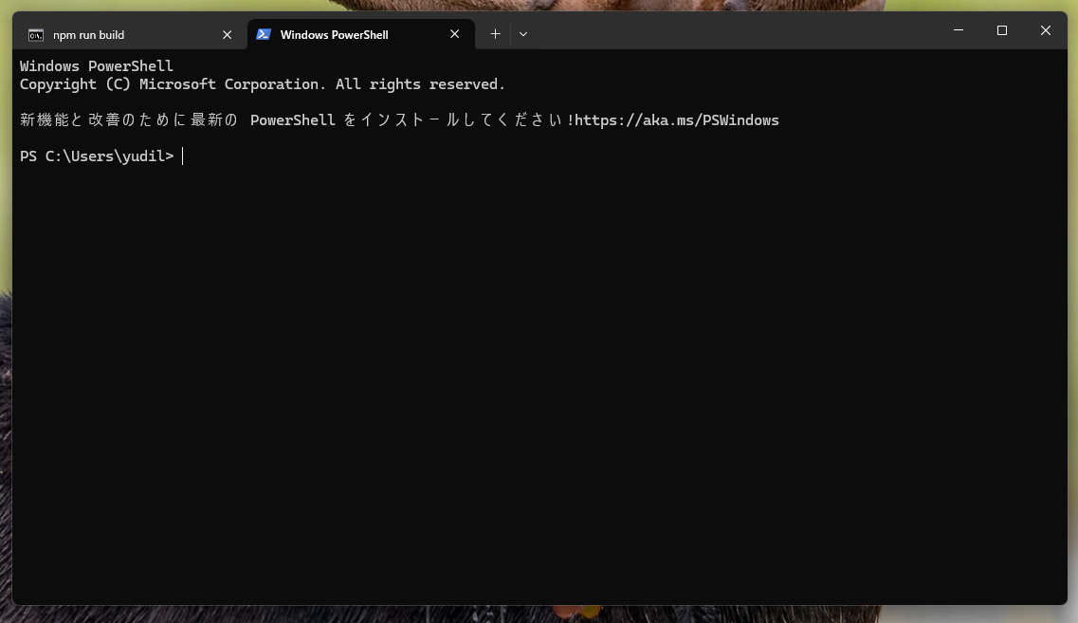This screenshot has width=1078, height=623.
Task: Click the Windows PowerShell banner text line
Action: coord(97,66)
